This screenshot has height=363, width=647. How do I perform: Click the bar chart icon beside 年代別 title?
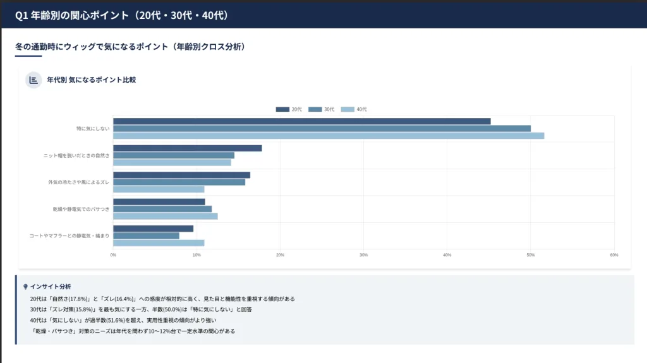click(x=33, y=80)
